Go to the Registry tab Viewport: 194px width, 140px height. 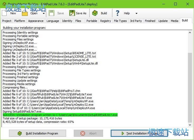point(105,21)
